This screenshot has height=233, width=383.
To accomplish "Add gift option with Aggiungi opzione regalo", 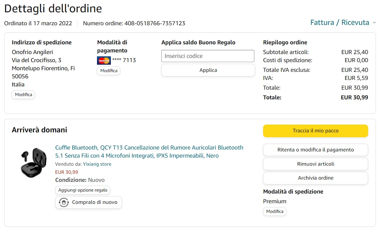I will click(x=83, y=190).
